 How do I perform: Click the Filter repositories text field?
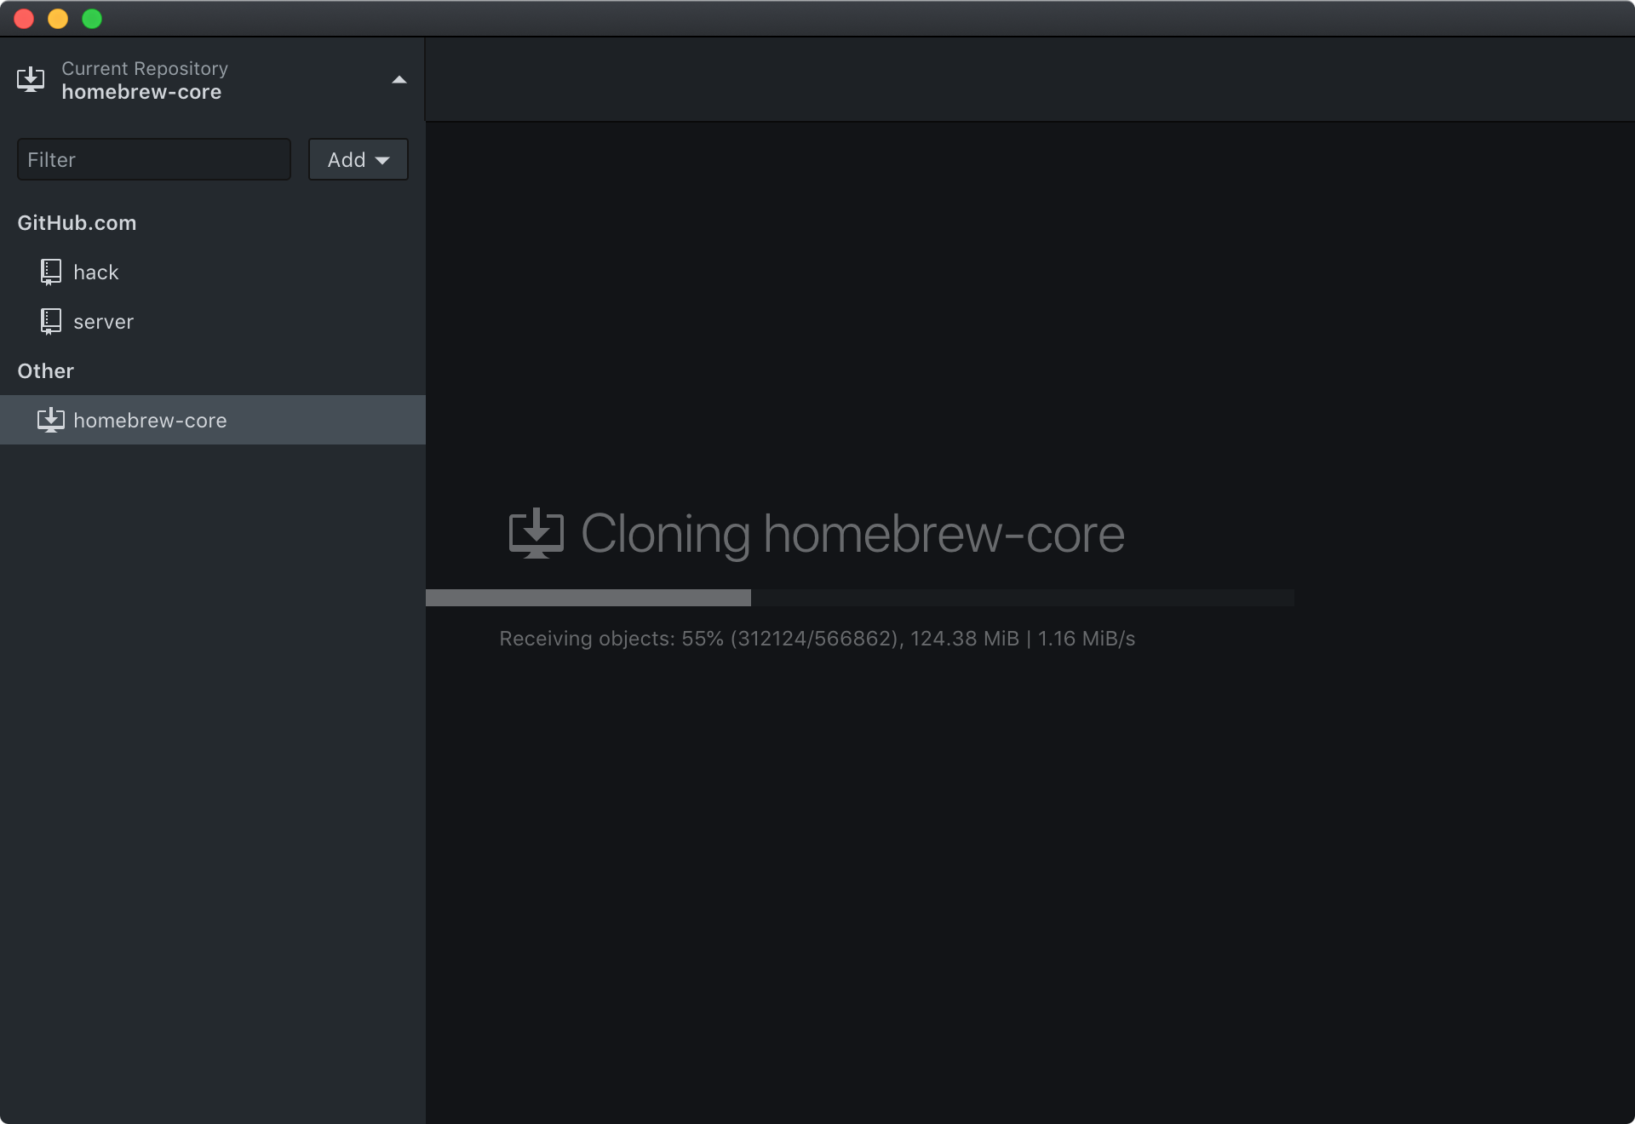point(153,160)
